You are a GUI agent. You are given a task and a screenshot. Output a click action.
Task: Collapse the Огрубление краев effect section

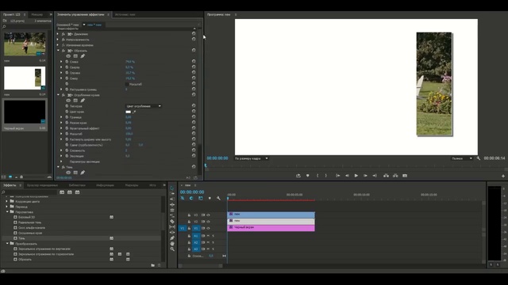(58, 95)
